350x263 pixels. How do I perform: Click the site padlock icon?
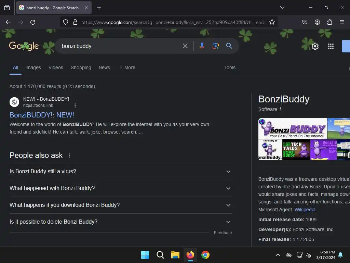(75, 22)
